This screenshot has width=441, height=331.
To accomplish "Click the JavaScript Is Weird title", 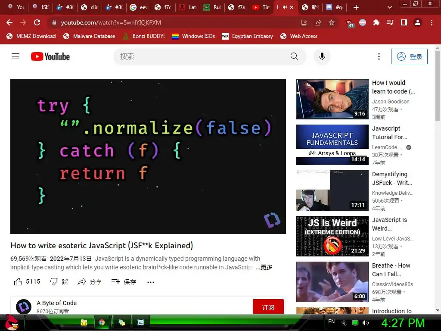I will click(x=389, y=224).
